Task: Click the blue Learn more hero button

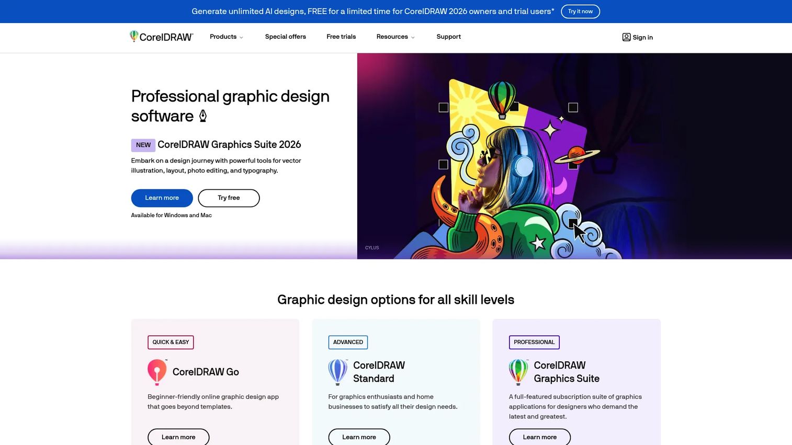Action: pos(162,198)
